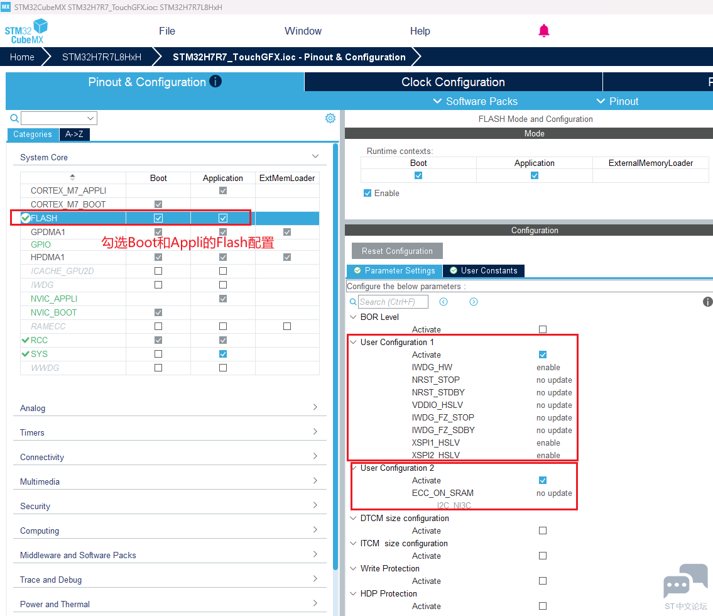Viewport: 713px width, 616px height.
Task: Check Write Protection Activate checkbox
Action: pos(543,581)
